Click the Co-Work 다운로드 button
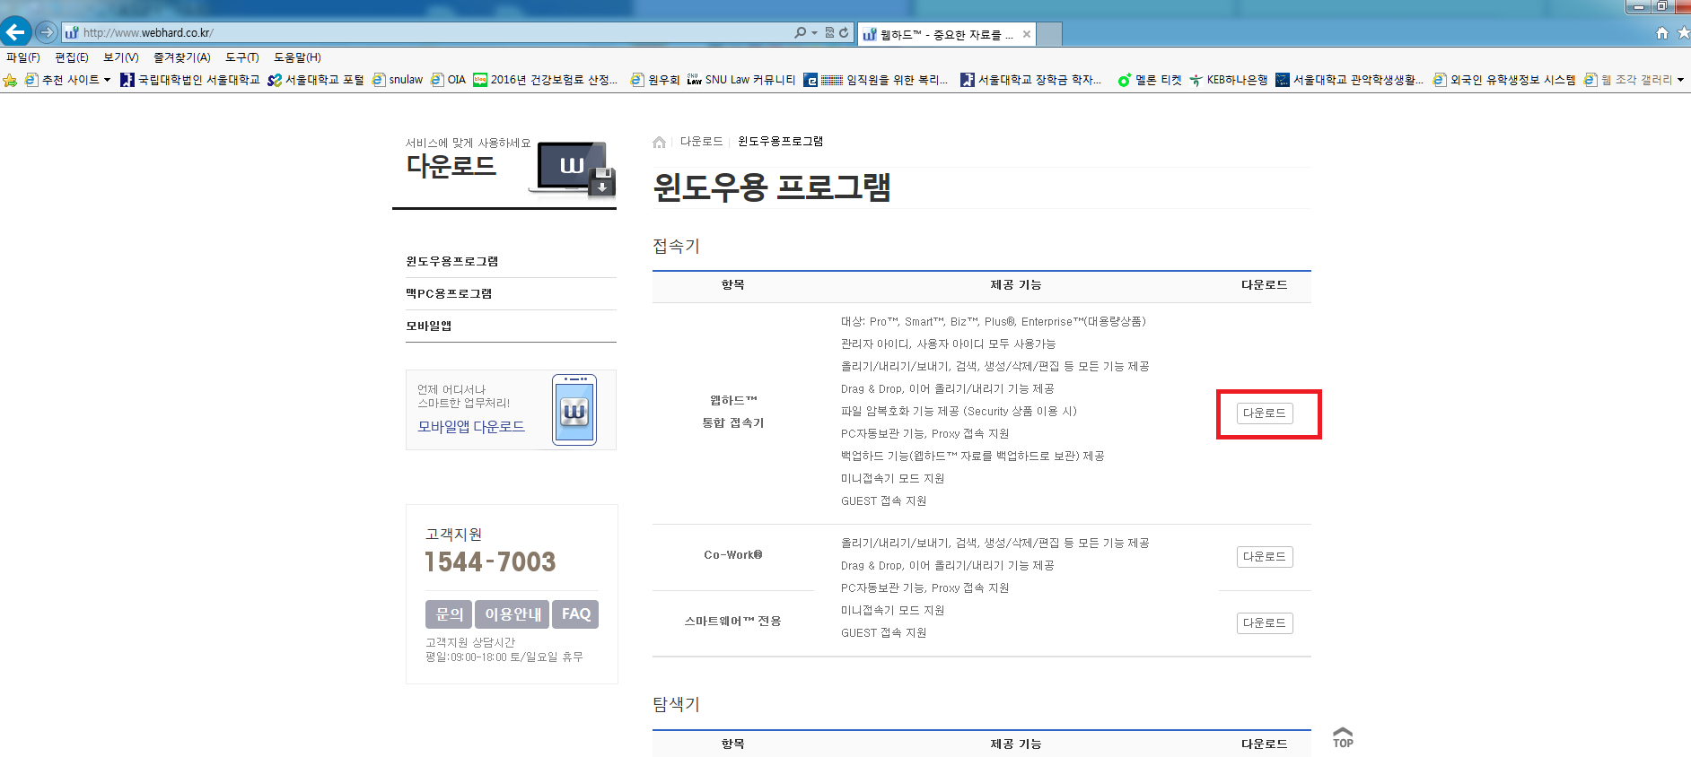The image size is (1691, 757). [x=1265, y=557]
